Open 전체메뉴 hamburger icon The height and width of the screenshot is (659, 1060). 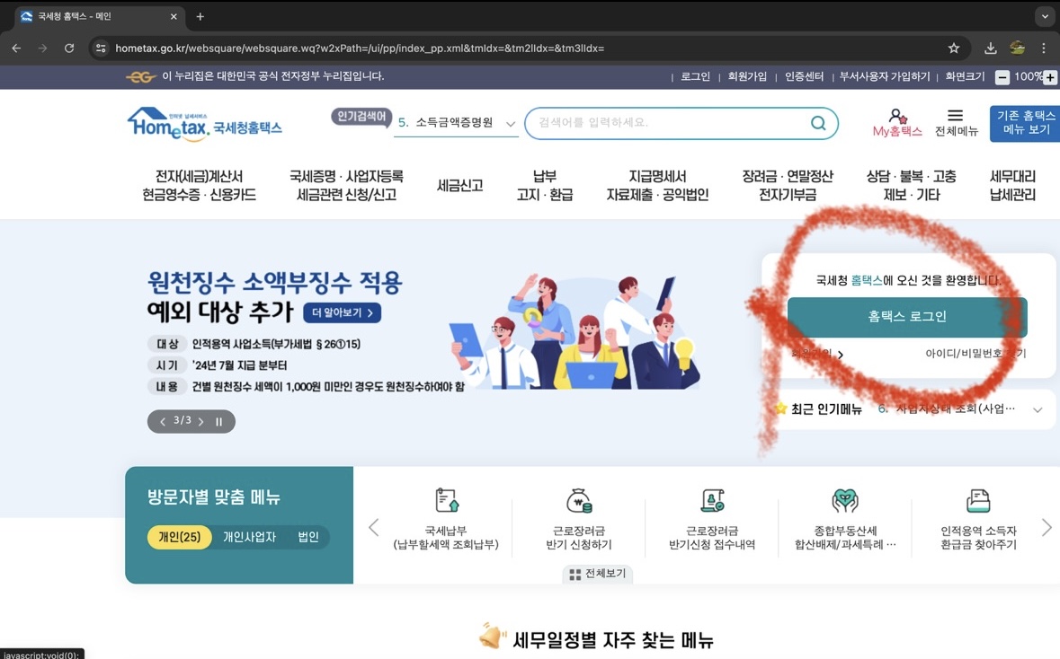pos(955,116)
